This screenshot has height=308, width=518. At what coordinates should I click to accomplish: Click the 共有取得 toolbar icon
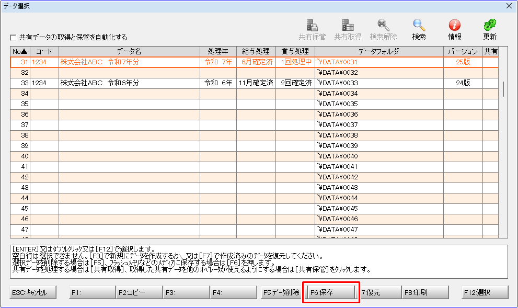[x=348, y=29]
